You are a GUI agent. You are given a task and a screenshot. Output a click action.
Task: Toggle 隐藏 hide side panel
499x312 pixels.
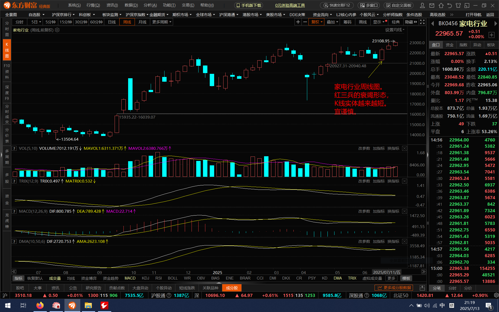411,22
